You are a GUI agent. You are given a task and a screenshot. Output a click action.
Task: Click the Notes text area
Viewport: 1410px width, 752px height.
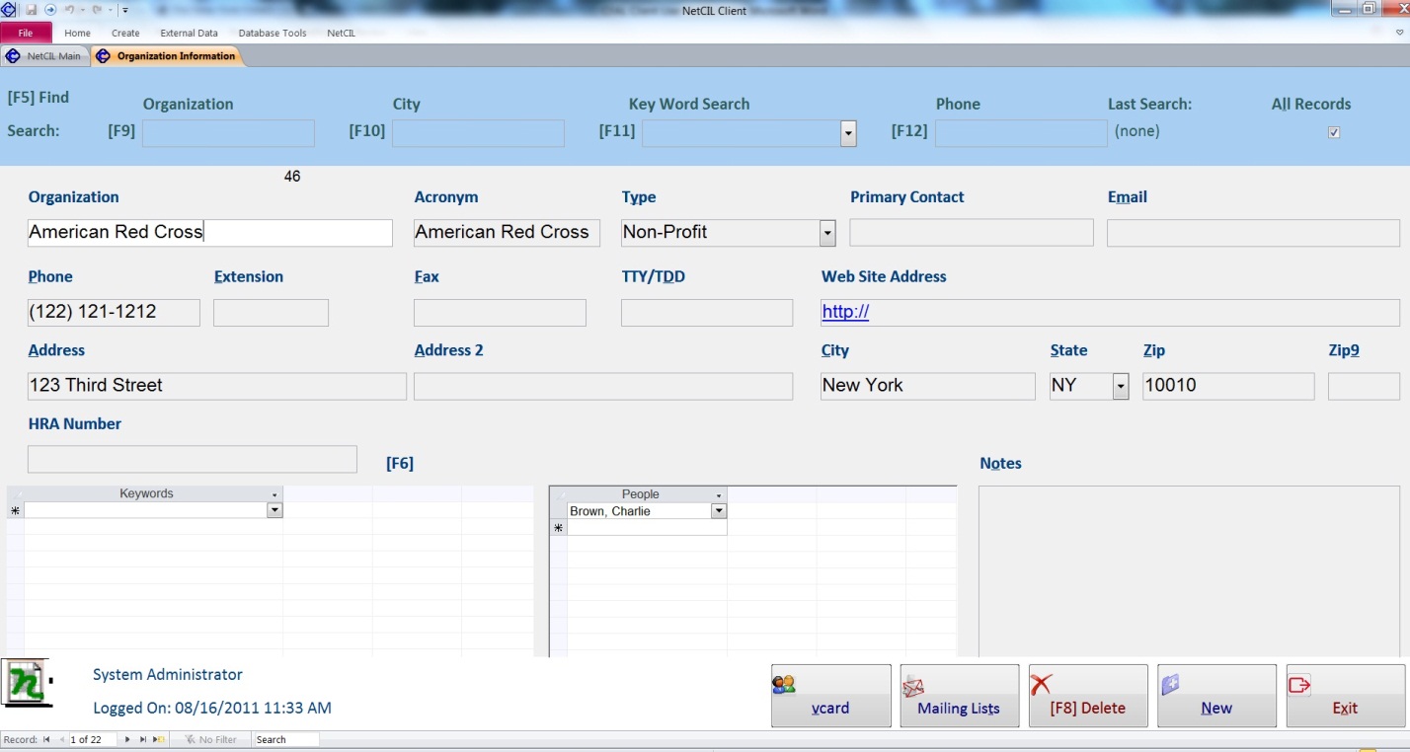[x=1190, y=570]
